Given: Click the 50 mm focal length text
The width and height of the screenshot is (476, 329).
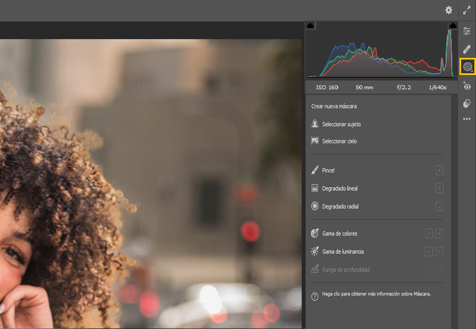Looking at the screenshot, I should tap(364, 87).
